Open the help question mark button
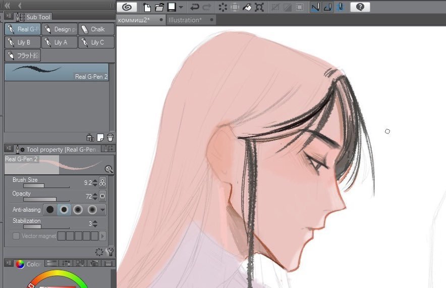Viewport: 446px width, 288px height. (360, 7)
